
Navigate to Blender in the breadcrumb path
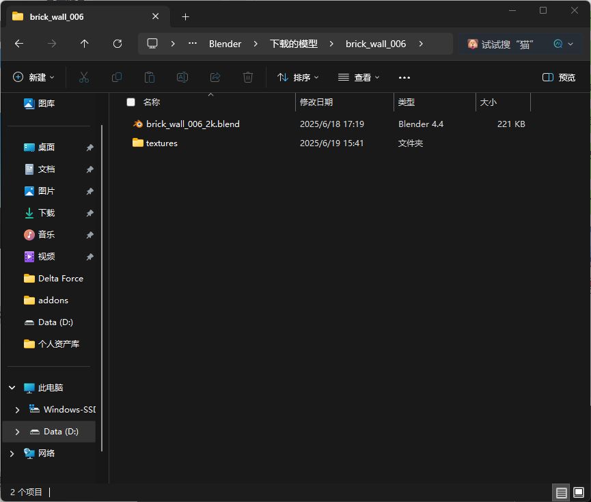coord(225,44)
